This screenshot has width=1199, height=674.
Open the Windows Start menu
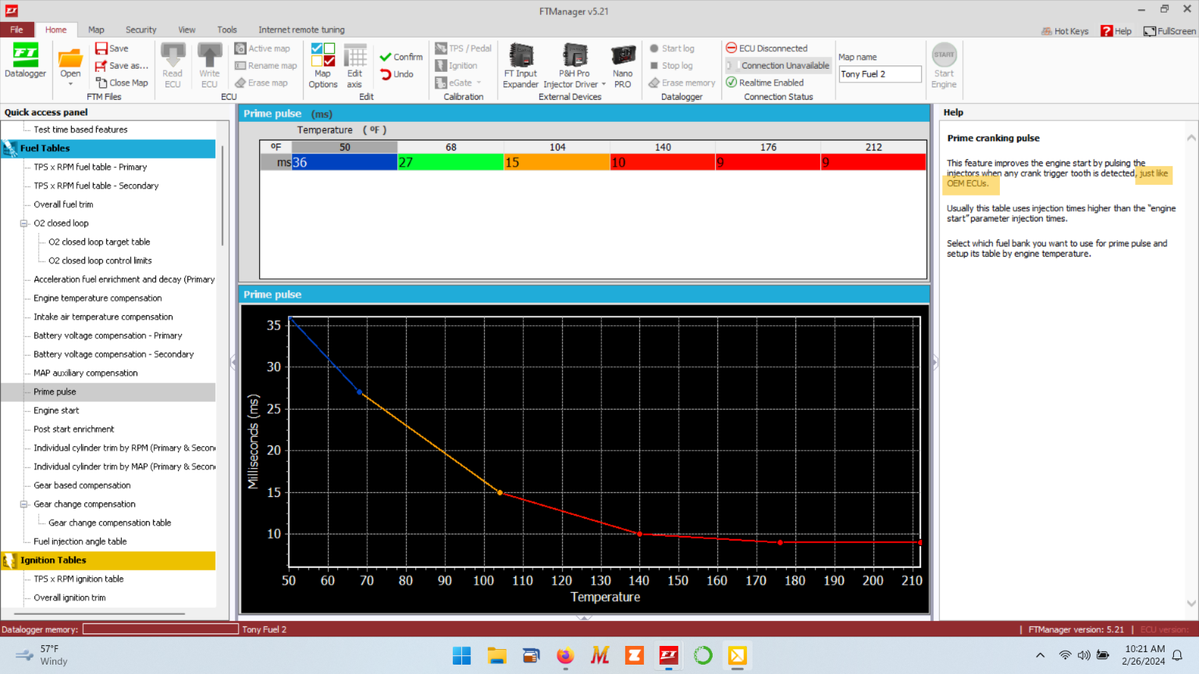click(462, 655)
